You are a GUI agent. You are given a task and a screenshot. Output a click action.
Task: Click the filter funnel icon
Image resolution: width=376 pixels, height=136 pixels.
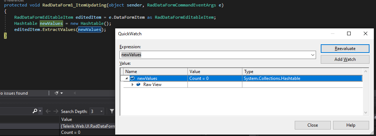coord(112,111)
